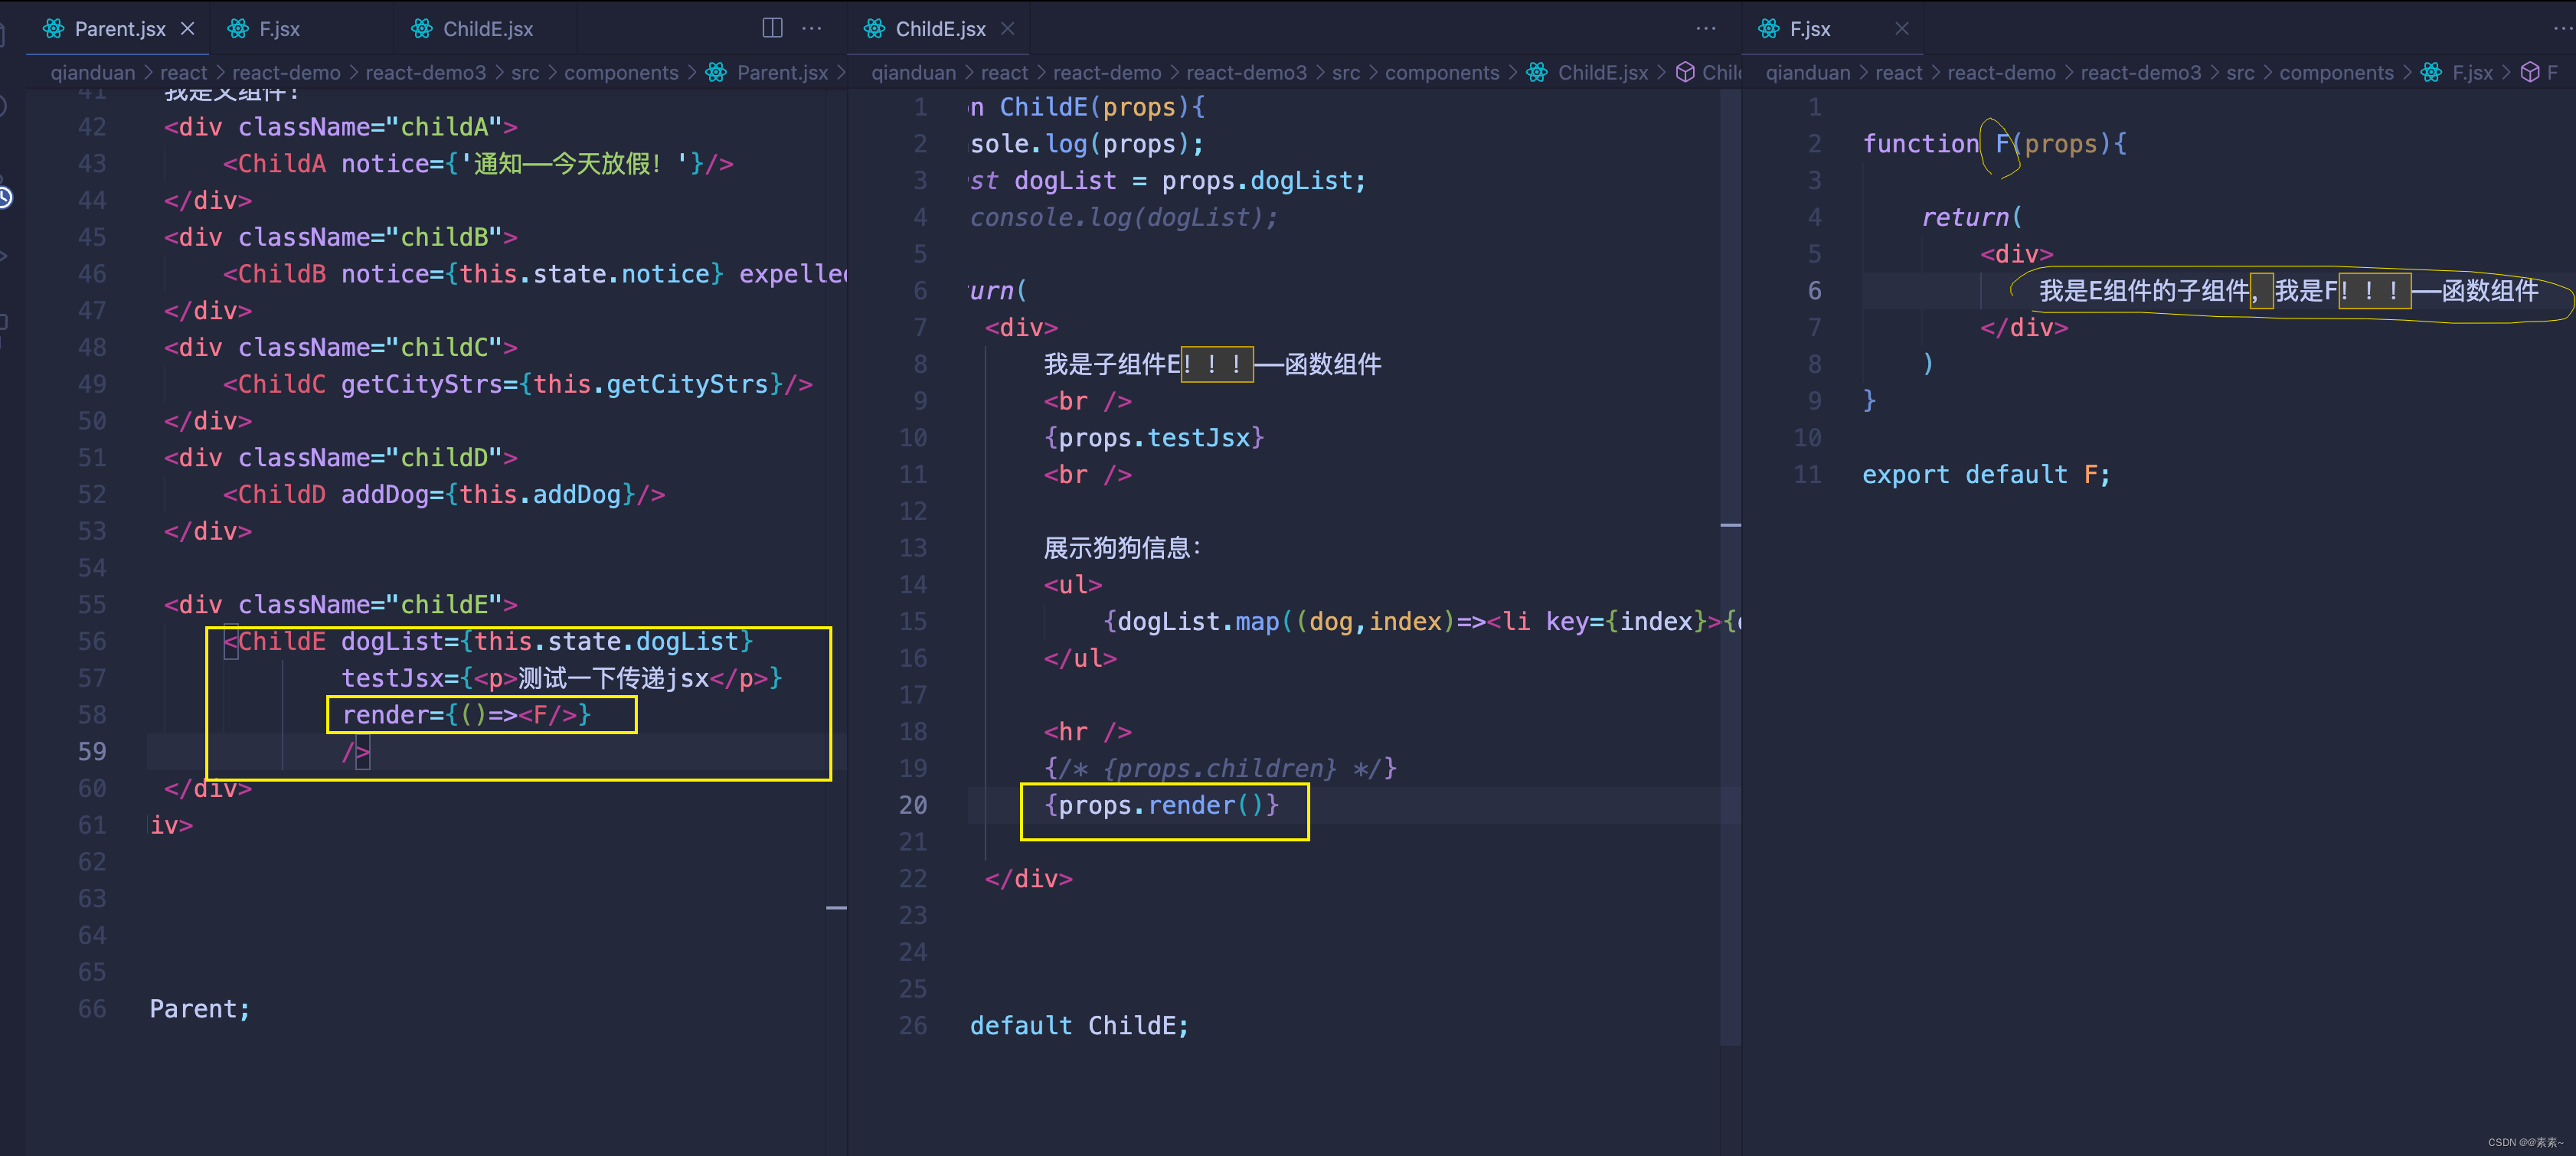Close the Parent.jsx tab
This screenshot has width=2576, height=1156.
pos(188,29)
